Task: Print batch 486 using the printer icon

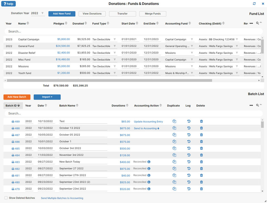Action: pyautogui.click(x=13, y=142)
